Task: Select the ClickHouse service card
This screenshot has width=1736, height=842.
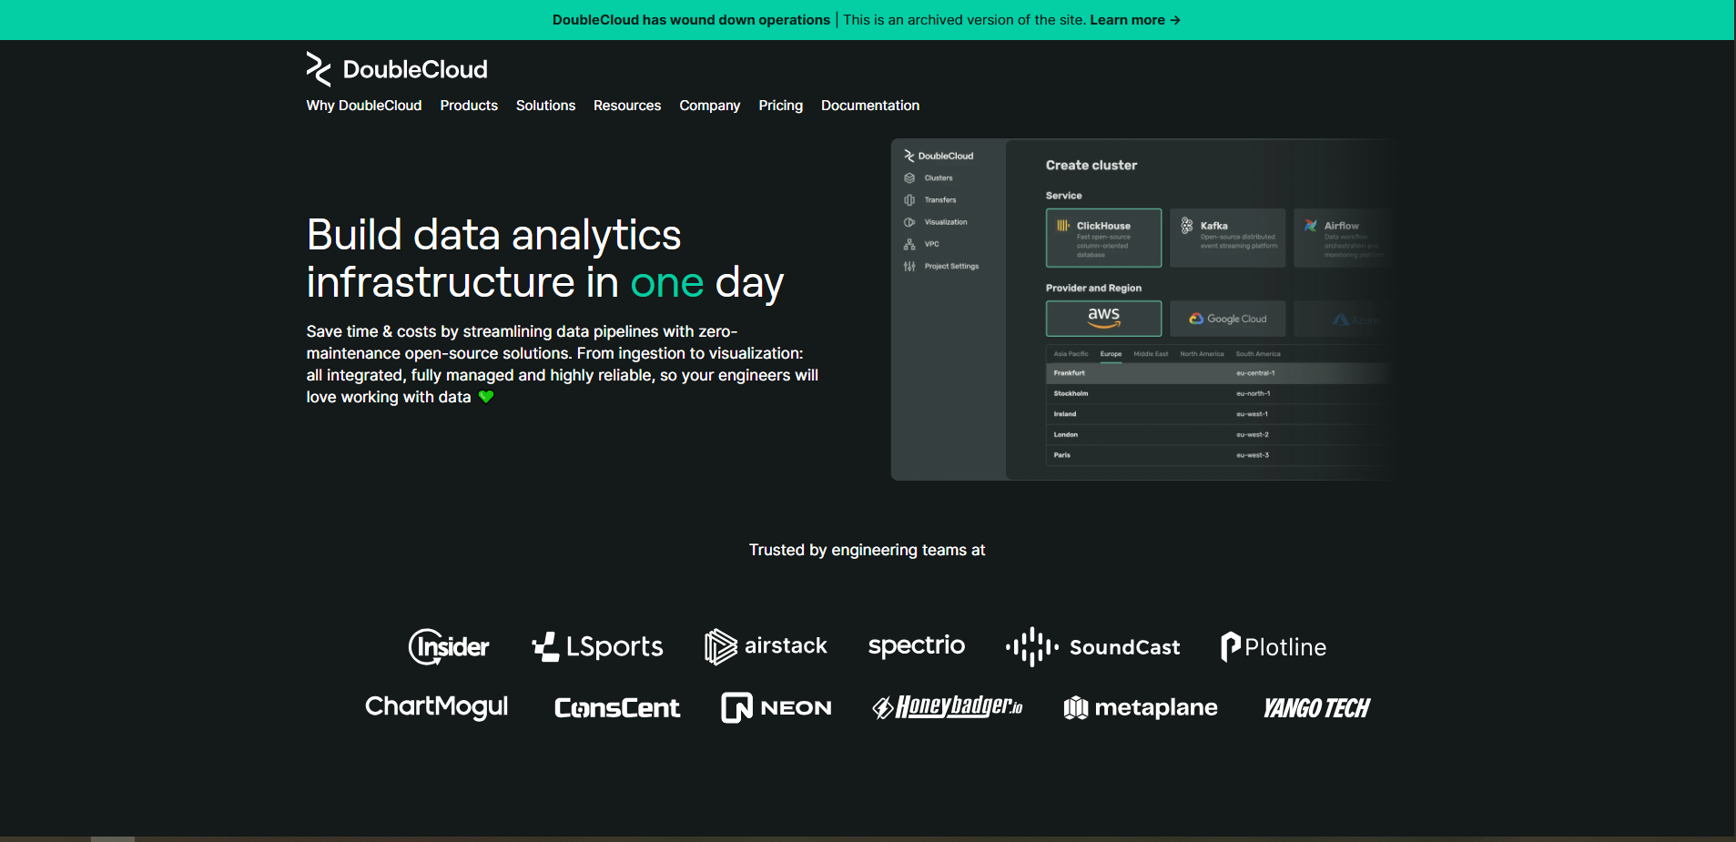Action: 1103,238
